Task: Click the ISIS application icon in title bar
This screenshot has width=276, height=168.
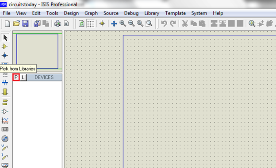Action: click(x=4, y=4)
